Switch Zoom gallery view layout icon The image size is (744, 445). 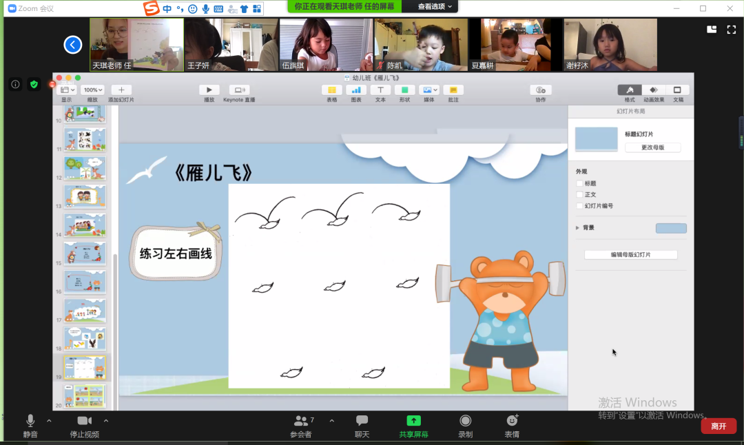(x=712, y=30)
